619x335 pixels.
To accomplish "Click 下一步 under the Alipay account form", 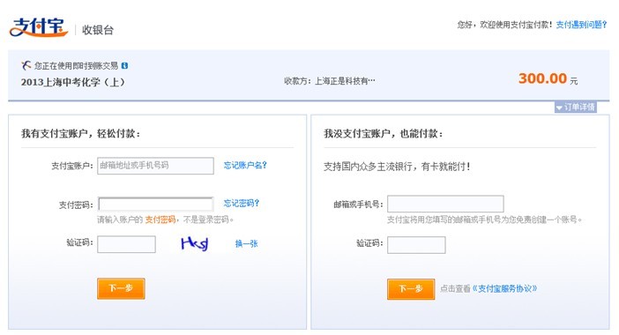I will pyautogui.click(x=121, y=288).
